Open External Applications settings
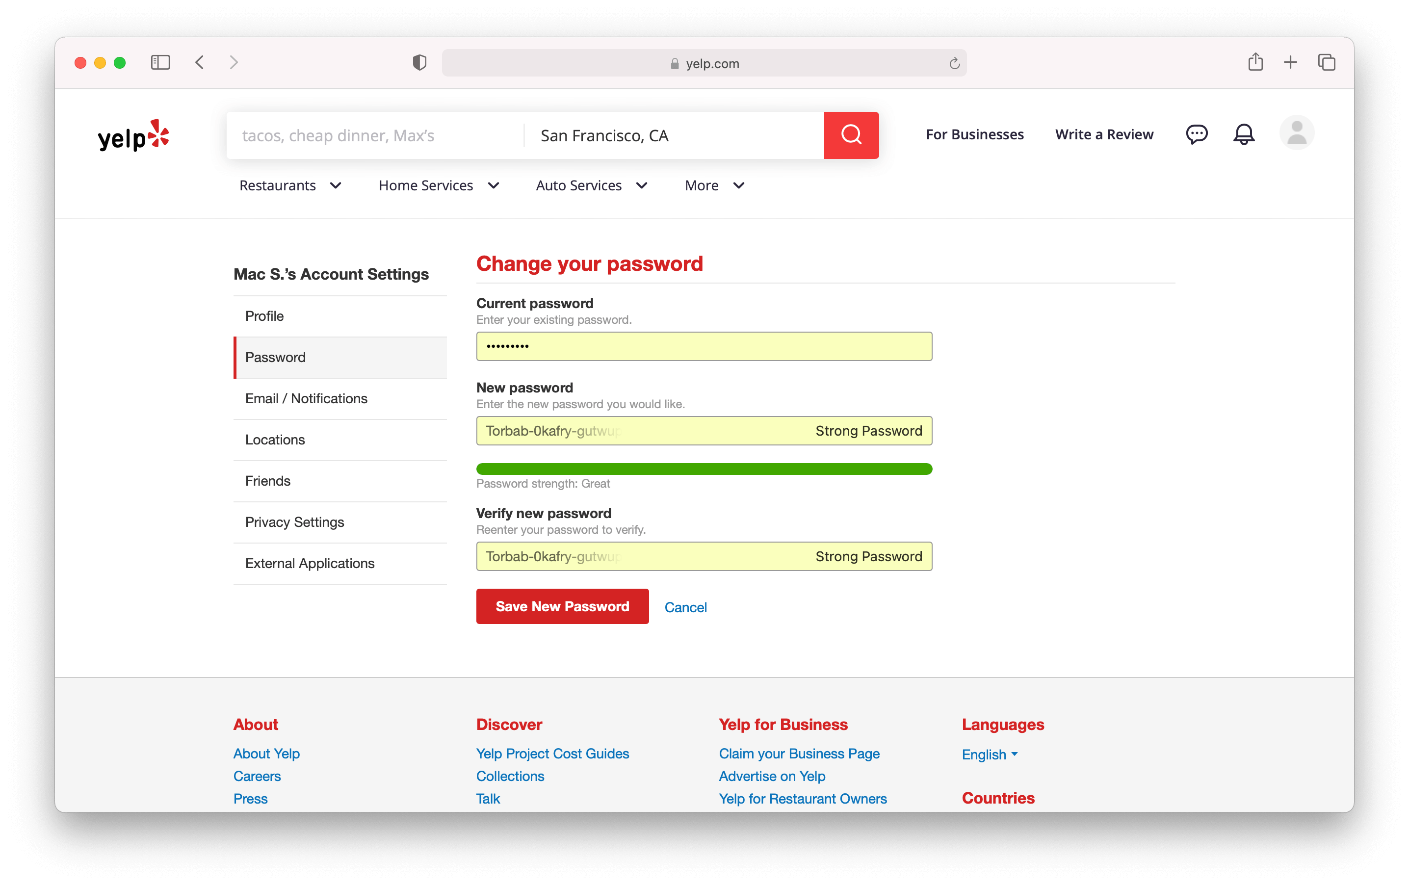 coord(340,564)
